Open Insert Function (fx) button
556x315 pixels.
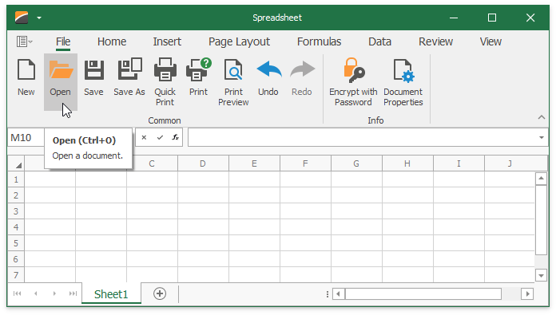[x=176, y=137]
